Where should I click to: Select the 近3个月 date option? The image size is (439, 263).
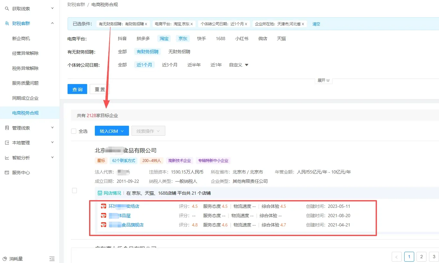(x=169, y=65)
